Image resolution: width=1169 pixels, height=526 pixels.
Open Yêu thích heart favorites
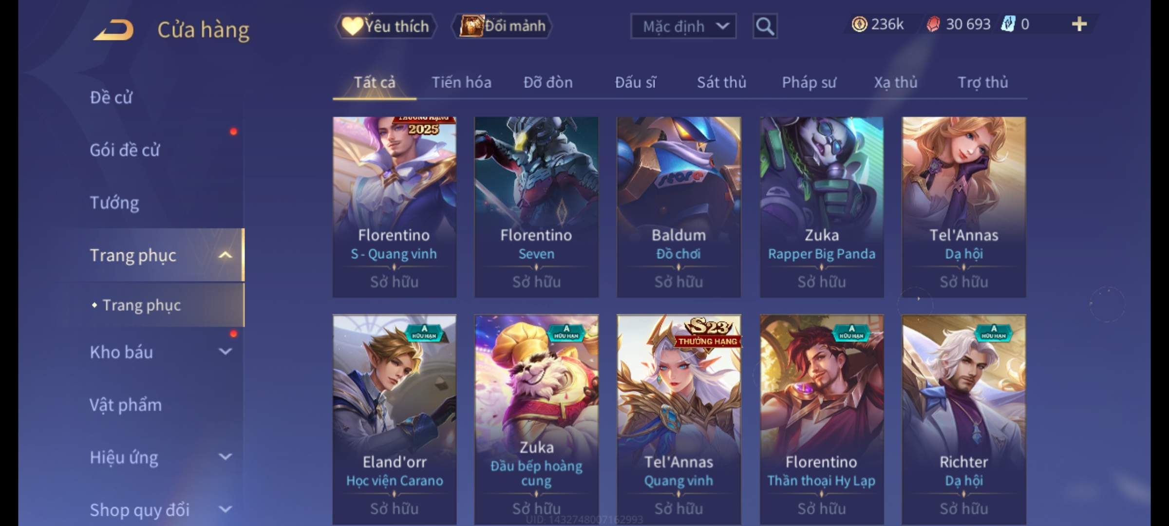(386, 26)
